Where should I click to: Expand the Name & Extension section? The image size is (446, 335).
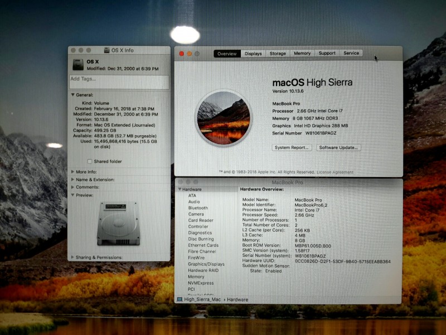(73, 179)
